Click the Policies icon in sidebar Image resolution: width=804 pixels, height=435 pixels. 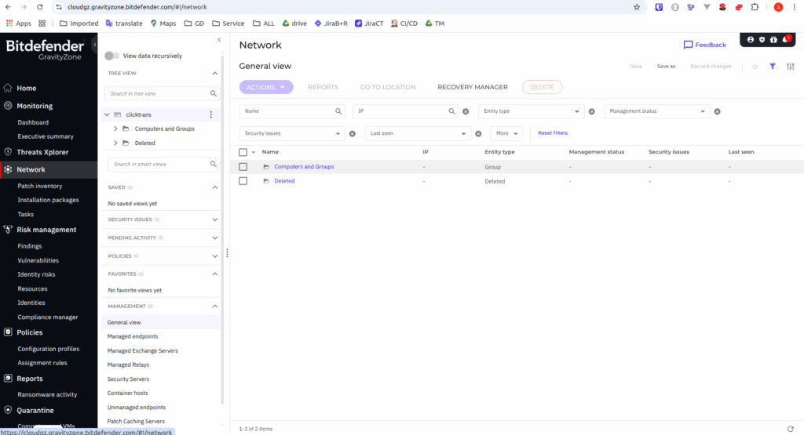click(x=8, y=332)
